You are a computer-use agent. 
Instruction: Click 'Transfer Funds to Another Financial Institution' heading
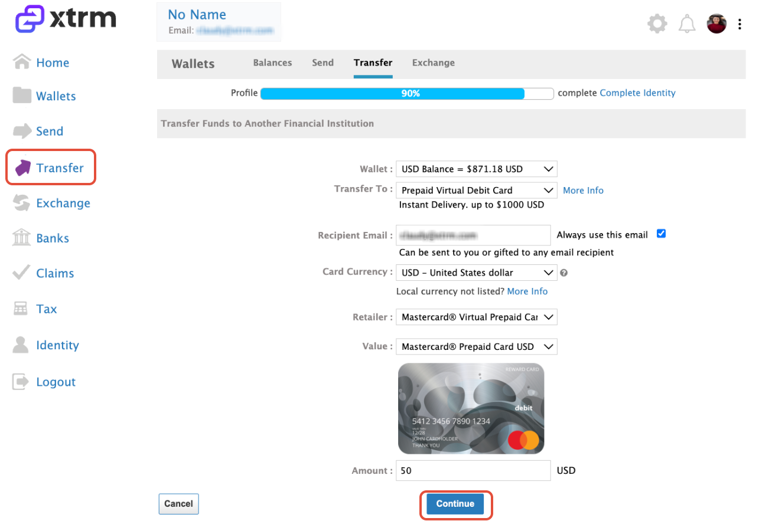pyautogui.click(x=268, y=123)
